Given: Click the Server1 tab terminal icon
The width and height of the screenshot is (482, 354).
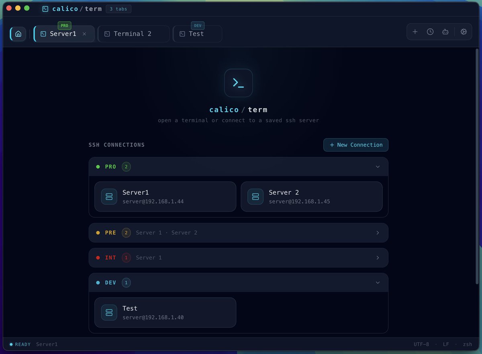Looking at the screenshot, I should (43, 34).
